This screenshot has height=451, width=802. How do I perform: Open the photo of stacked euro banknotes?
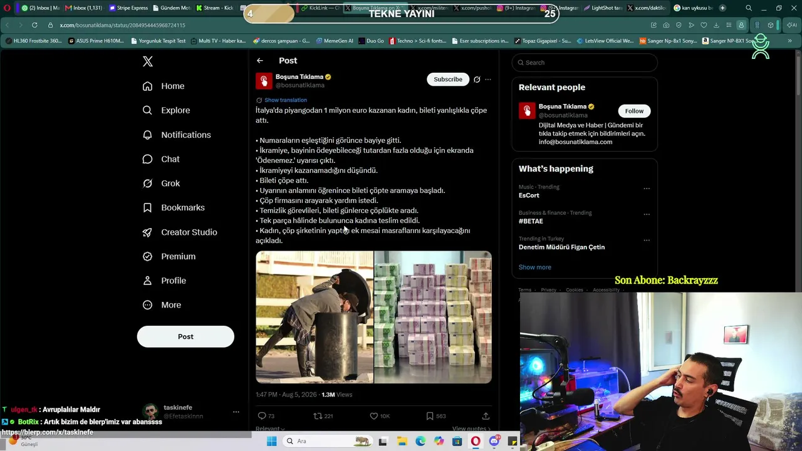(x=433, y=317)
